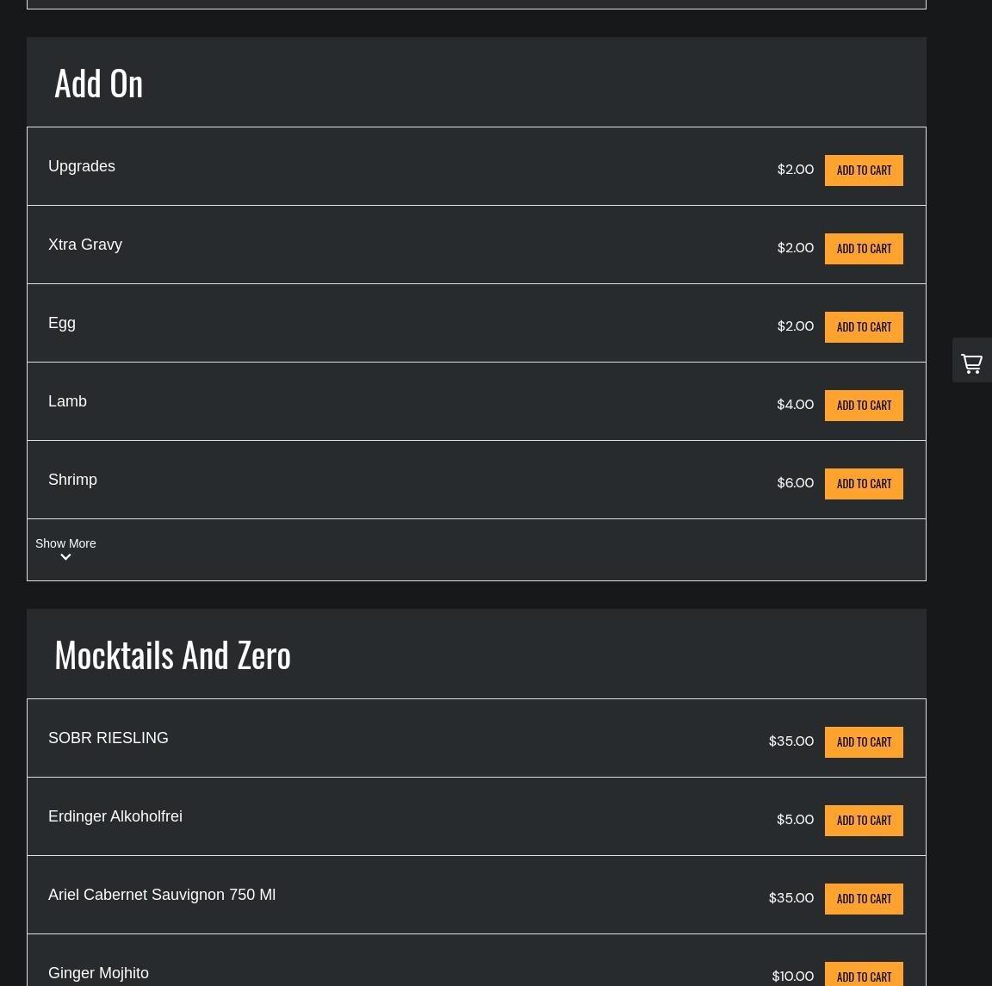Add Ariel Cabernet Sauvignon to cart

click(864, 899)
